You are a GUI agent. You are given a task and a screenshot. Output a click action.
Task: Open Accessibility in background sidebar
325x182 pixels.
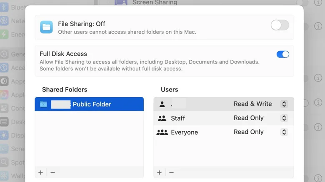12,68
